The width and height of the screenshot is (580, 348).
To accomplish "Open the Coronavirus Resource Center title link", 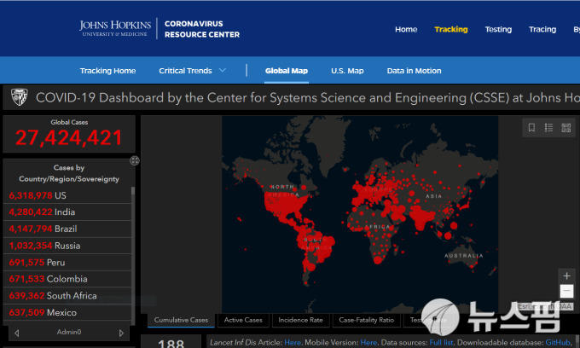I will tap(202, 29).
